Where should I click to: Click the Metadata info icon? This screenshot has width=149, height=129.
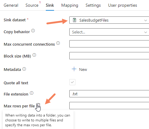[x=24, y=69]
